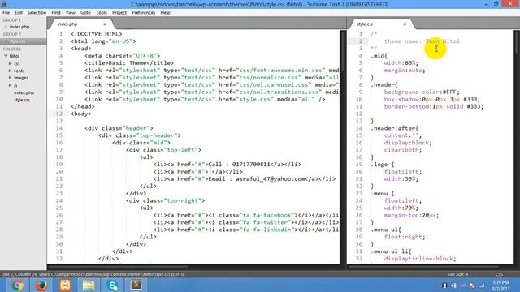Image resolution: width=520 pixels, height=292 pixels.
Task: Open the Project menu
Action: 119,13
